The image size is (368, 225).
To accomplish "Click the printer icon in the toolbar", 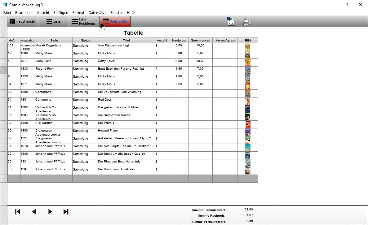I will point(246,22).
